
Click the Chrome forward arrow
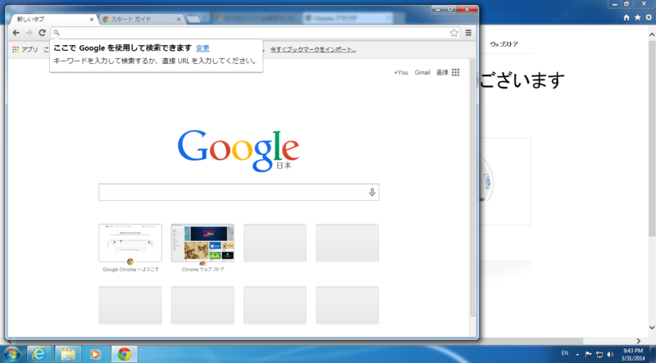pyautogui.click(x=29, y=33)
